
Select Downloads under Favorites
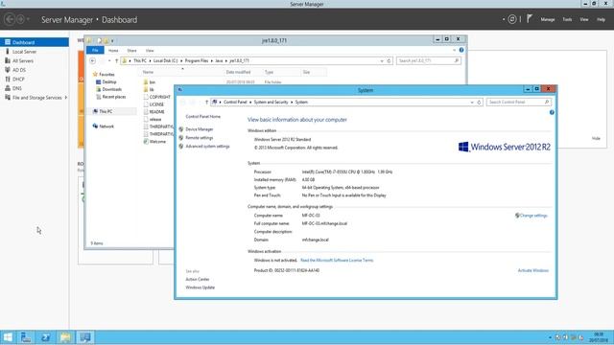(112, 89)
